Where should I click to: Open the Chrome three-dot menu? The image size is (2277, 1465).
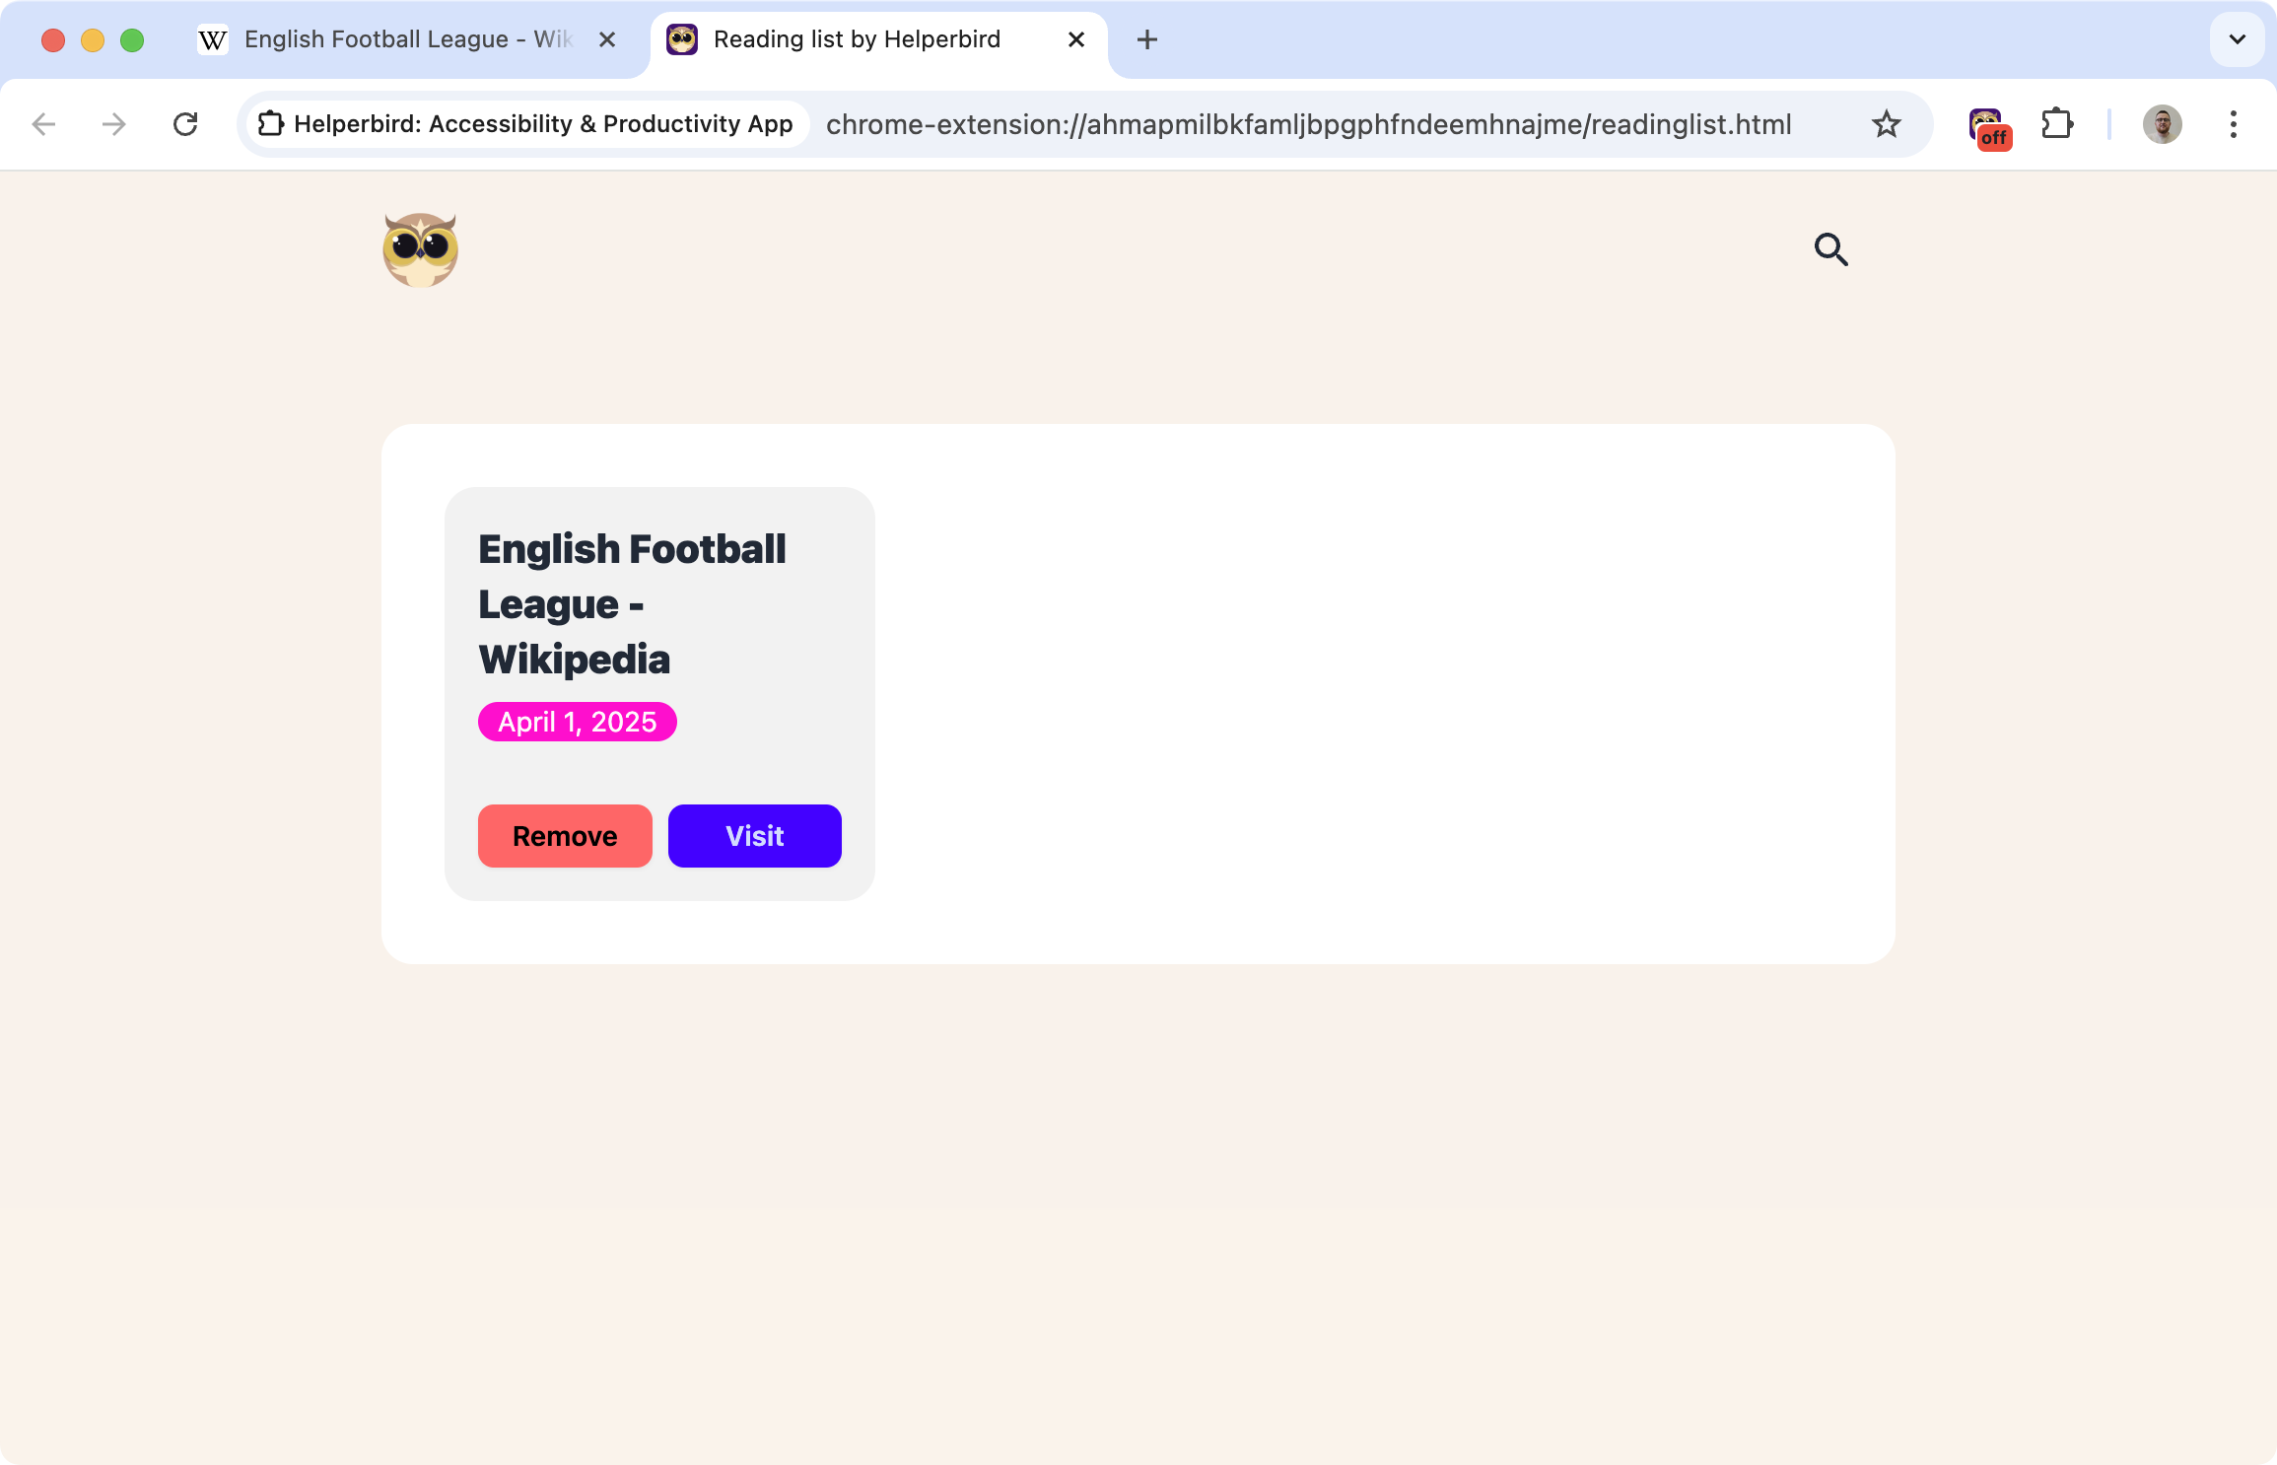(x=2233, y=124)
